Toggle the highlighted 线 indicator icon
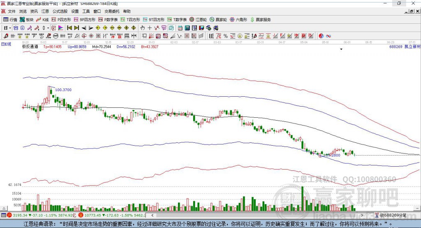This screenshot has height=228, width=421. coord(171,28)
